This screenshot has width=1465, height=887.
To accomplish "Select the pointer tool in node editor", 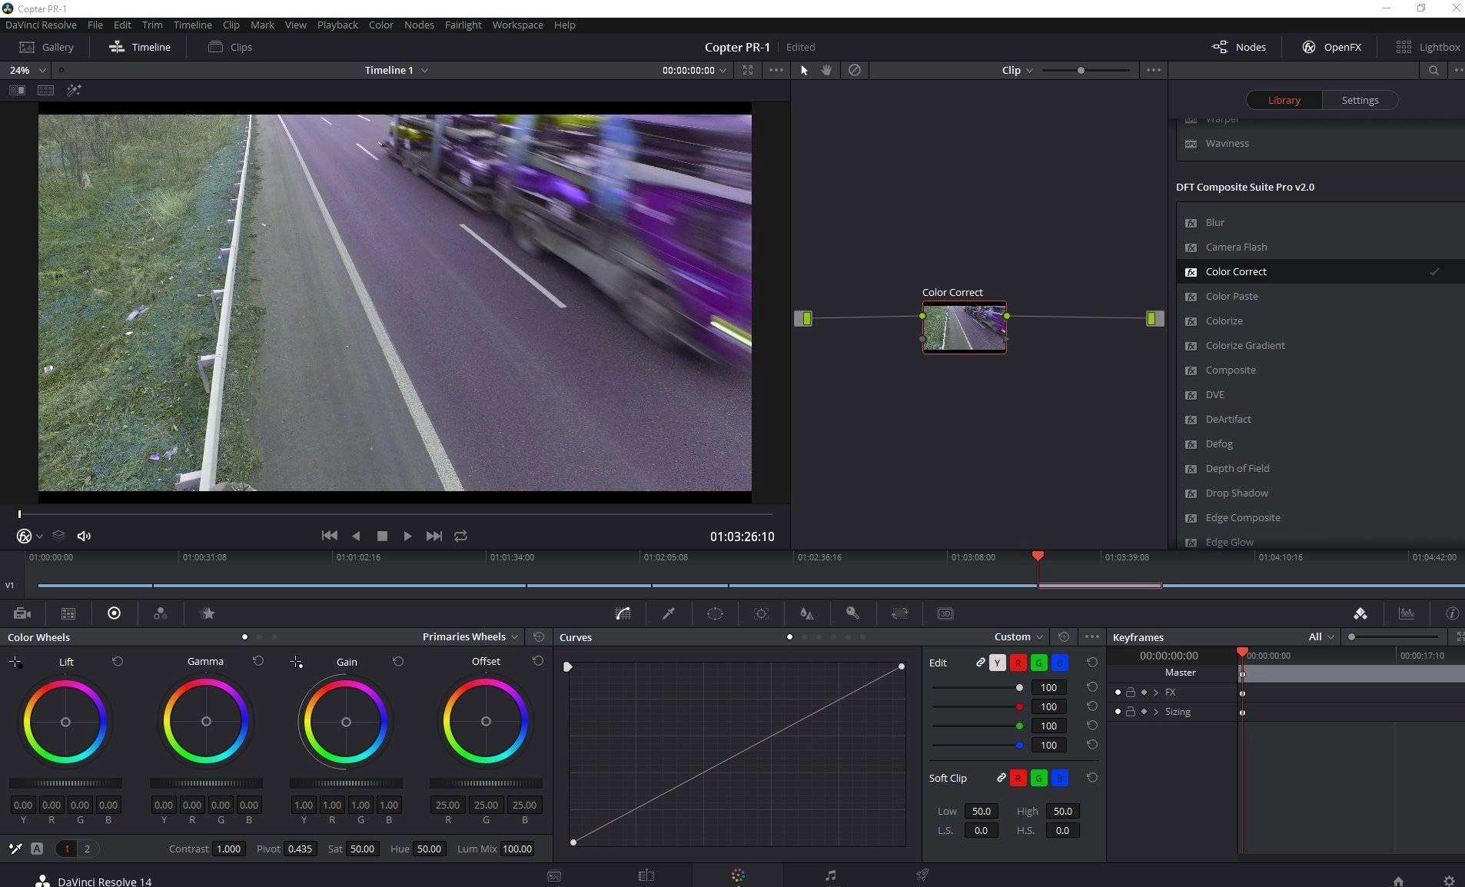I will pos(804,70).
